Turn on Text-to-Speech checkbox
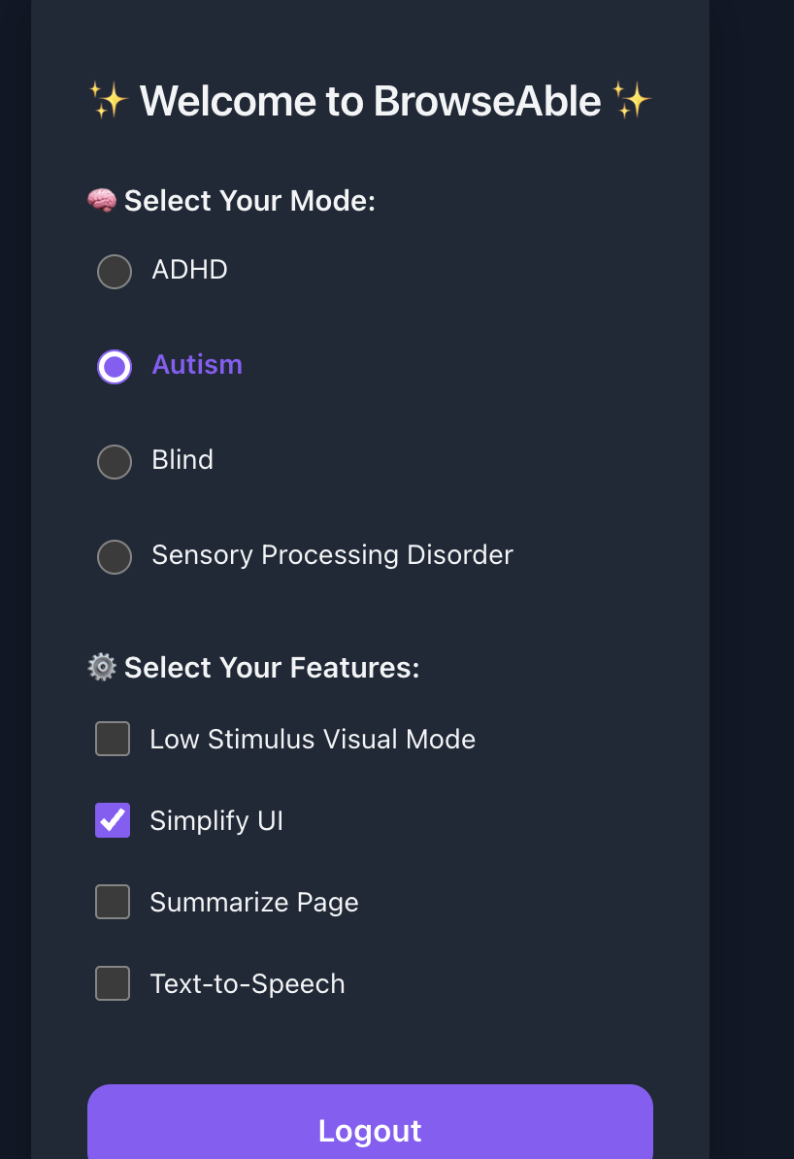This screenshot has height=1159, width=794. 113,983
